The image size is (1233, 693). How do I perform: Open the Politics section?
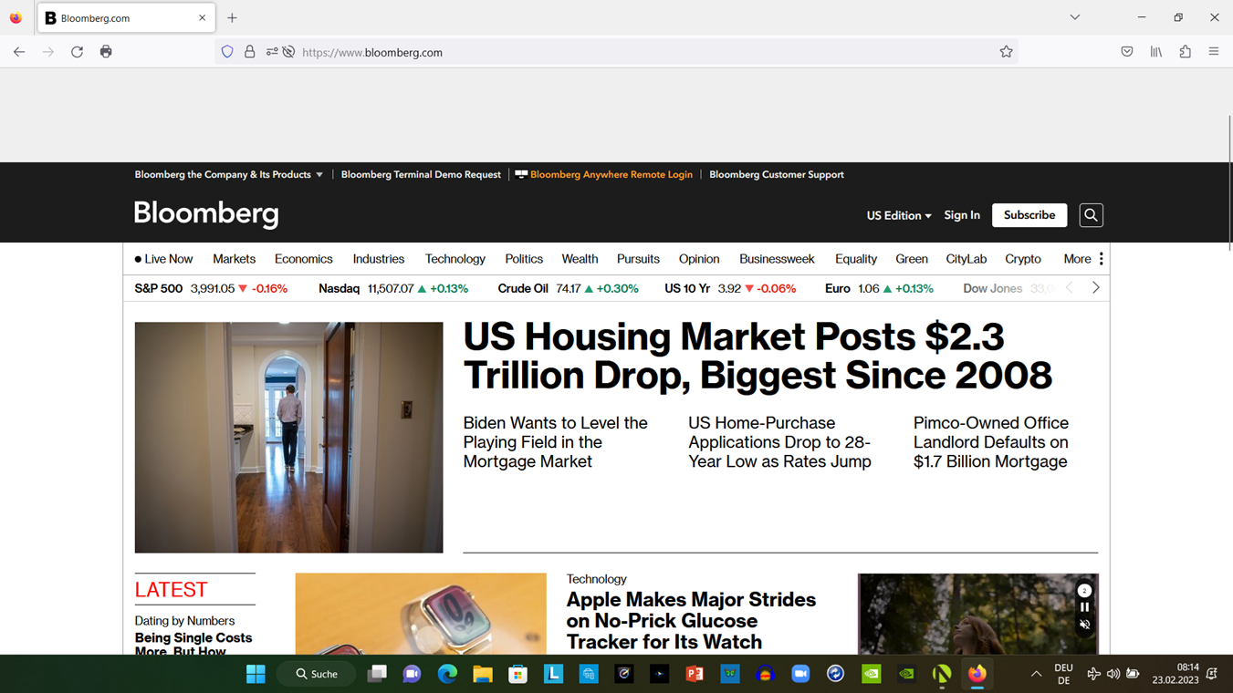click(x=524, y=259)
